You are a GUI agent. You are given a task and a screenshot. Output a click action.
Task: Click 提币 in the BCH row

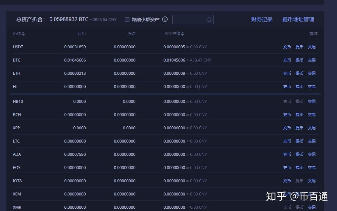tap(299, 115)
